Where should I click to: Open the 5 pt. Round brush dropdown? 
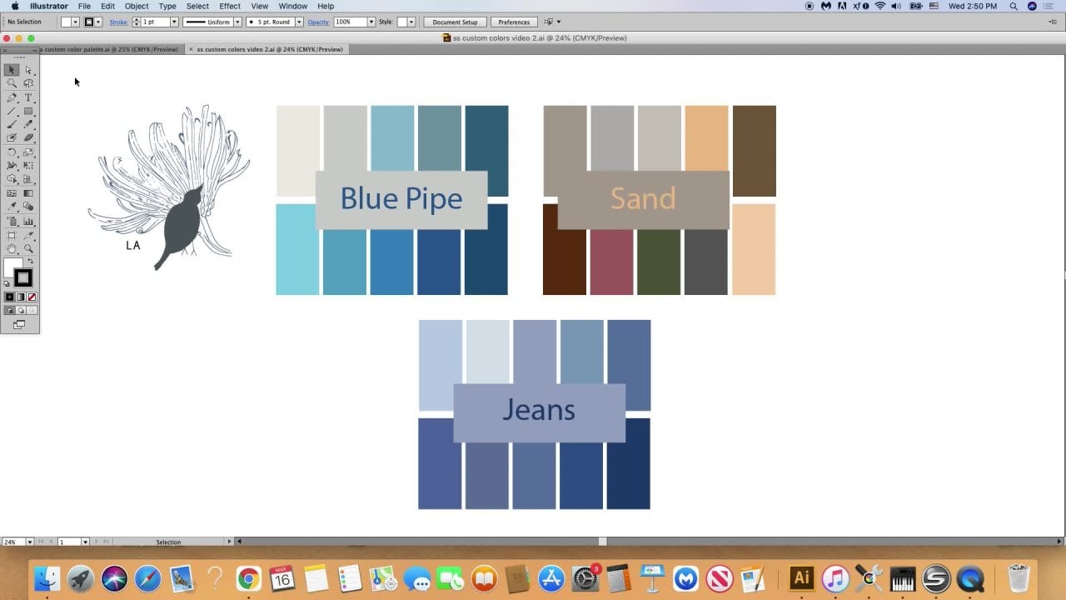pyautogui.click(x=299, y=22)
